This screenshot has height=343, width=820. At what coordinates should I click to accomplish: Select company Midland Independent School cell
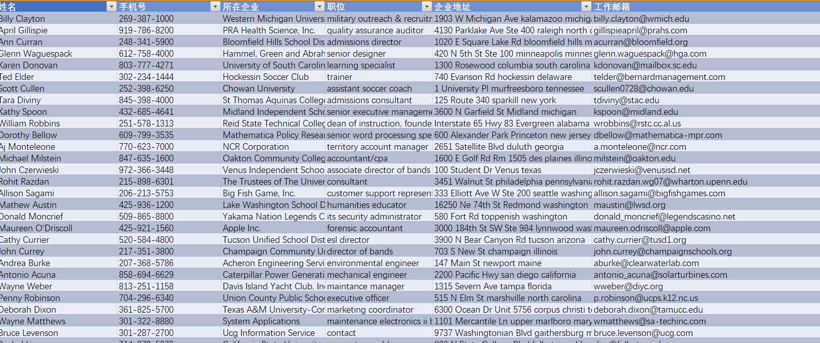273,112
